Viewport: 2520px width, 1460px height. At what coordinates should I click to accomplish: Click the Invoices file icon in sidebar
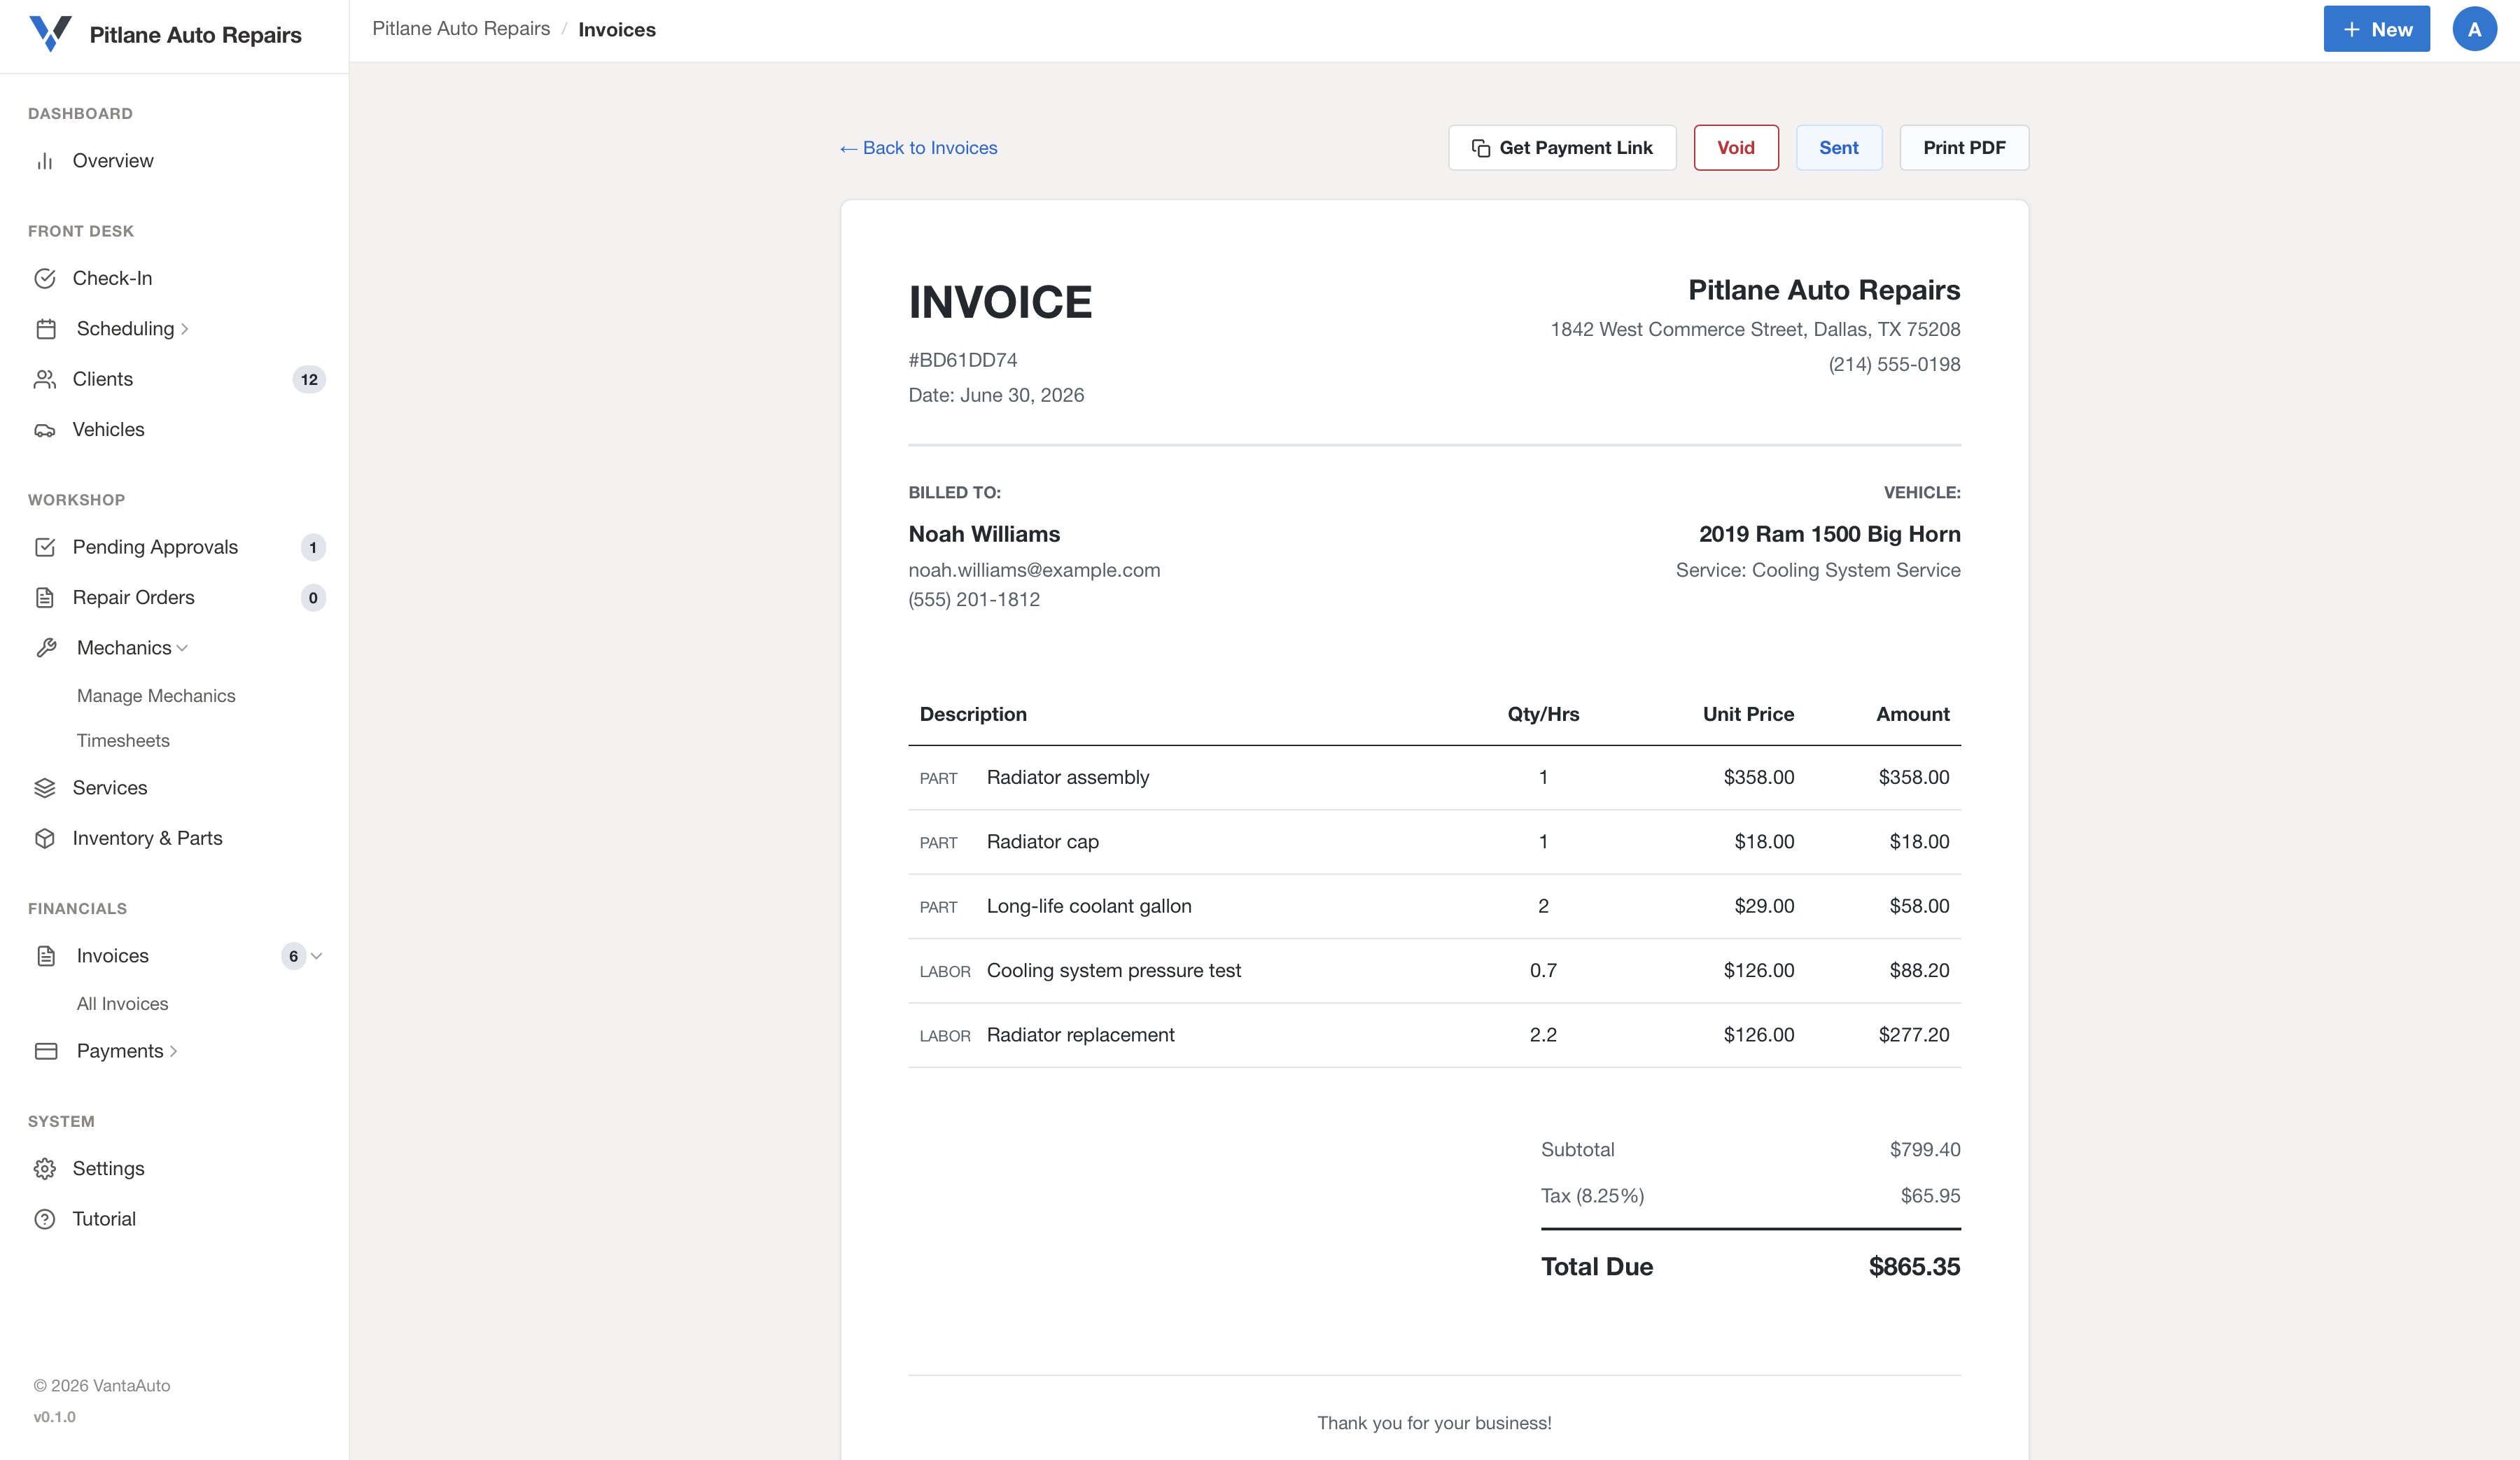click(x=46, y=956)
